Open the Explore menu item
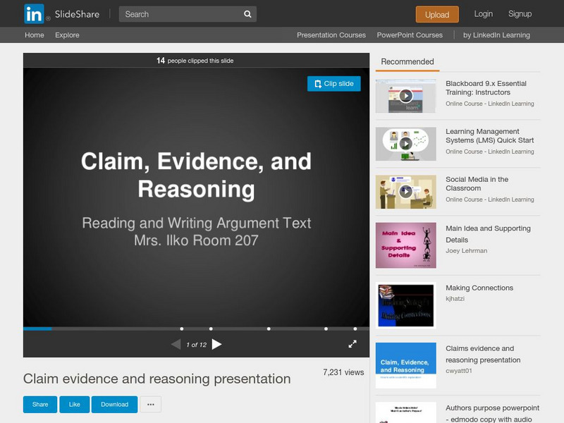The image size is (564, 423). 68,35
